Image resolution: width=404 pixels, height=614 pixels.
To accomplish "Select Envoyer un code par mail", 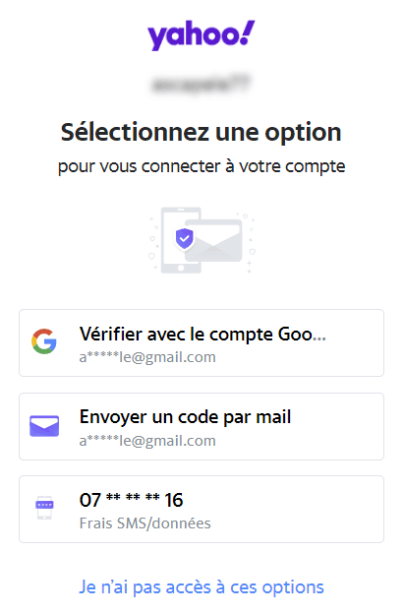I will click(202, 426).
